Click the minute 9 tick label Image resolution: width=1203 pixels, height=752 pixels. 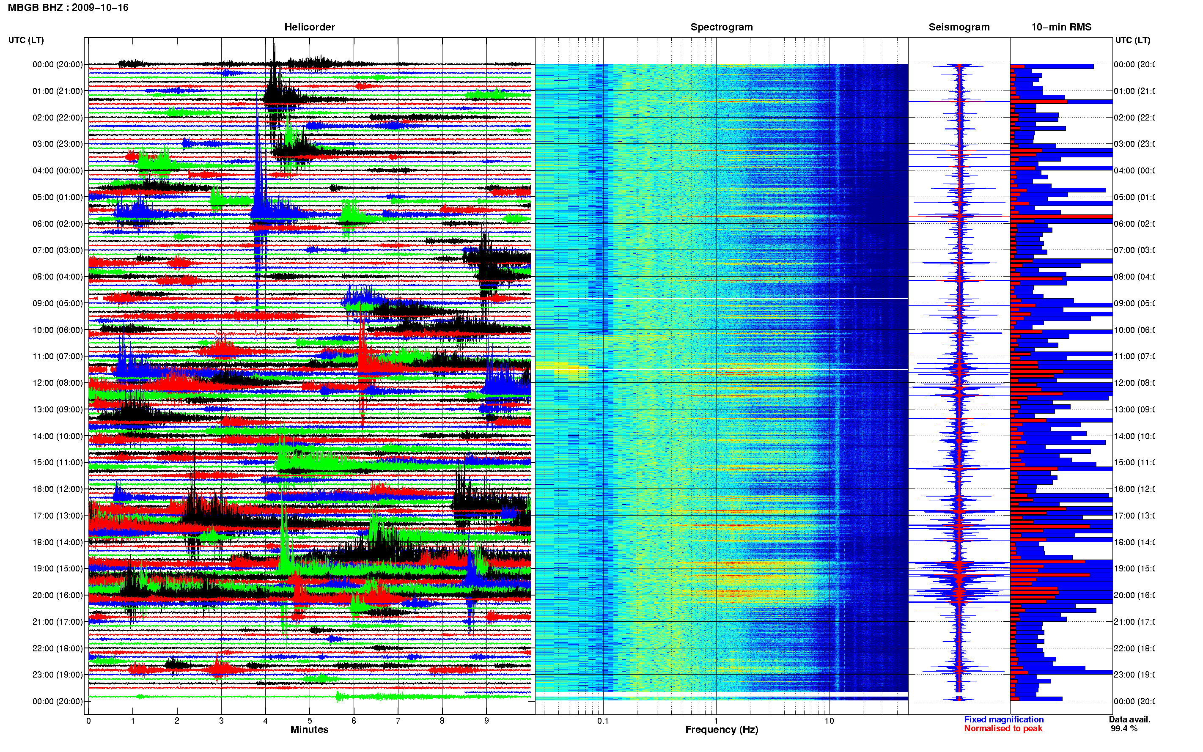486,721
